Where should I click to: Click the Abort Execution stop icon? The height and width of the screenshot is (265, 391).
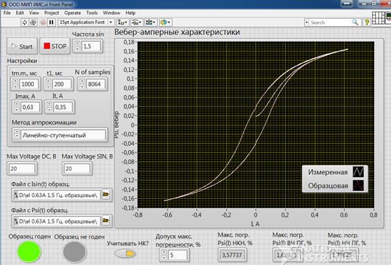click(x=43, y=23)
